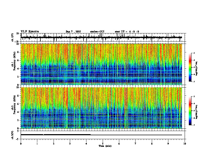This screenshot has height=161, width=208.
Task: Click the "6" tick on the ch.2 frequency axis
Action: (18, 104)
